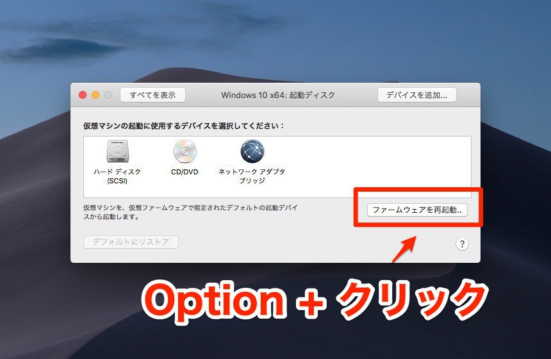
Task: Click the ネットワーク アダプタ ブリッジ label
Action: click(252, 176)
